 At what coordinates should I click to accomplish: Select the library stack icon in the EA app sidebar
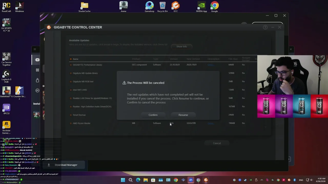(x=37, y=80)
